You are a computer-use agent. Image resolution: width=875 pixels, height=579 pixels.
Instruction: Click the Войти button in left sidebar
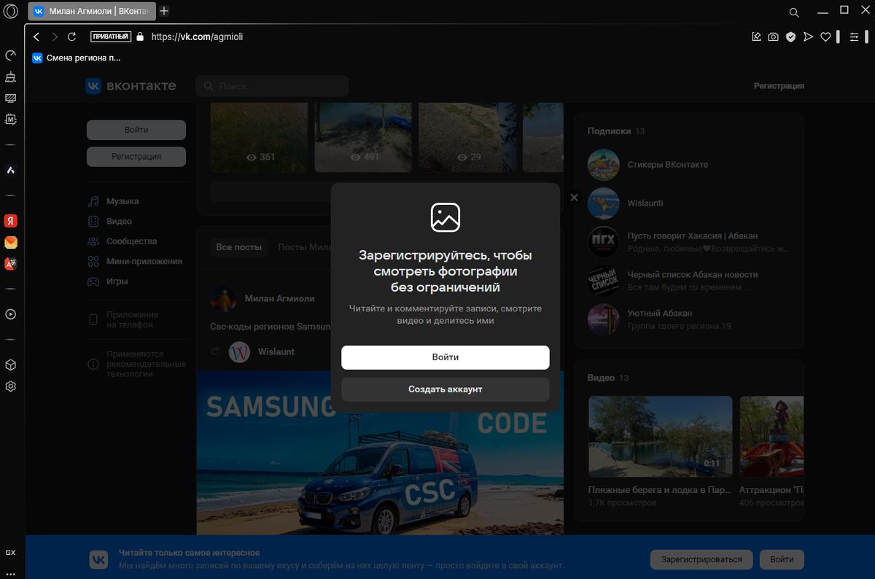pos(136,130)
